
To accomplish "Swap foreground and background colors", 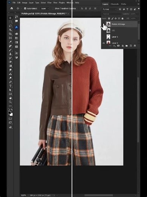I will [x=12, y=109].
